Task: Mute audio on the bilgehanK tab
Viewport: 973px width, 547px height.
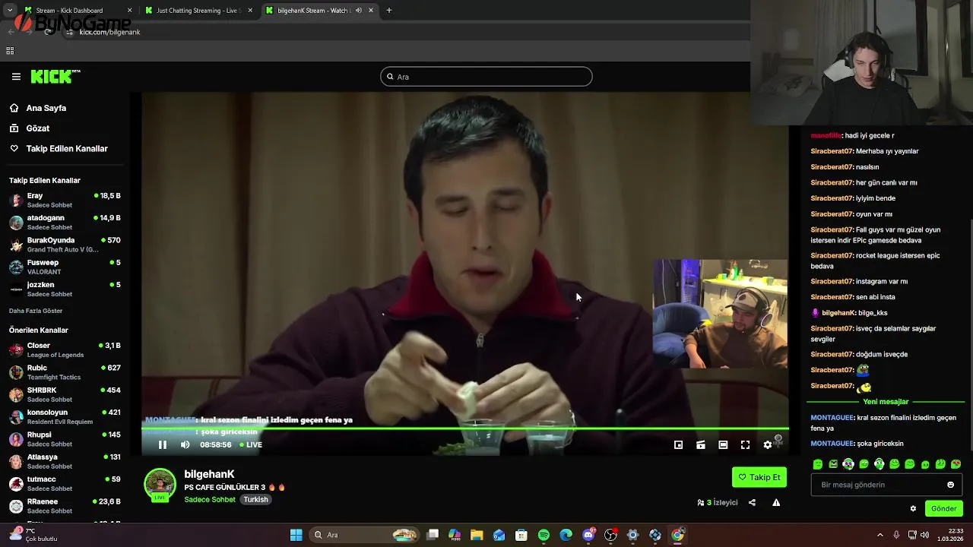Action: coord(359,11)
